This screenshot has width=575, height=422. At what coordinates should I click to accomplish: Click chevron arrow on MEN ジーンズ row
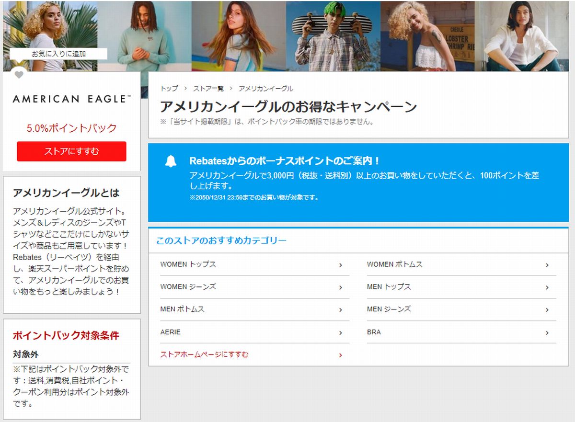pos(547,310)
